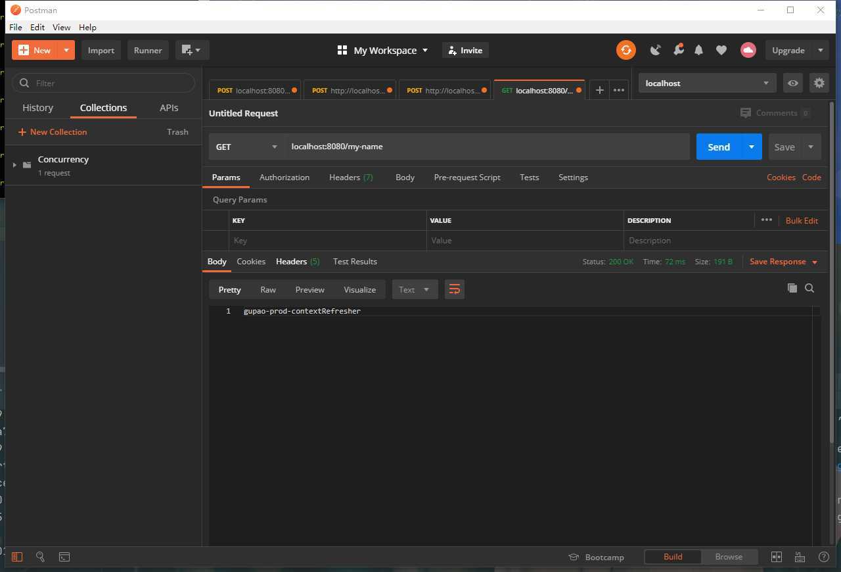The image size is (841, 572).
Task: Open the Edit menu
Action: pos(37,27)
